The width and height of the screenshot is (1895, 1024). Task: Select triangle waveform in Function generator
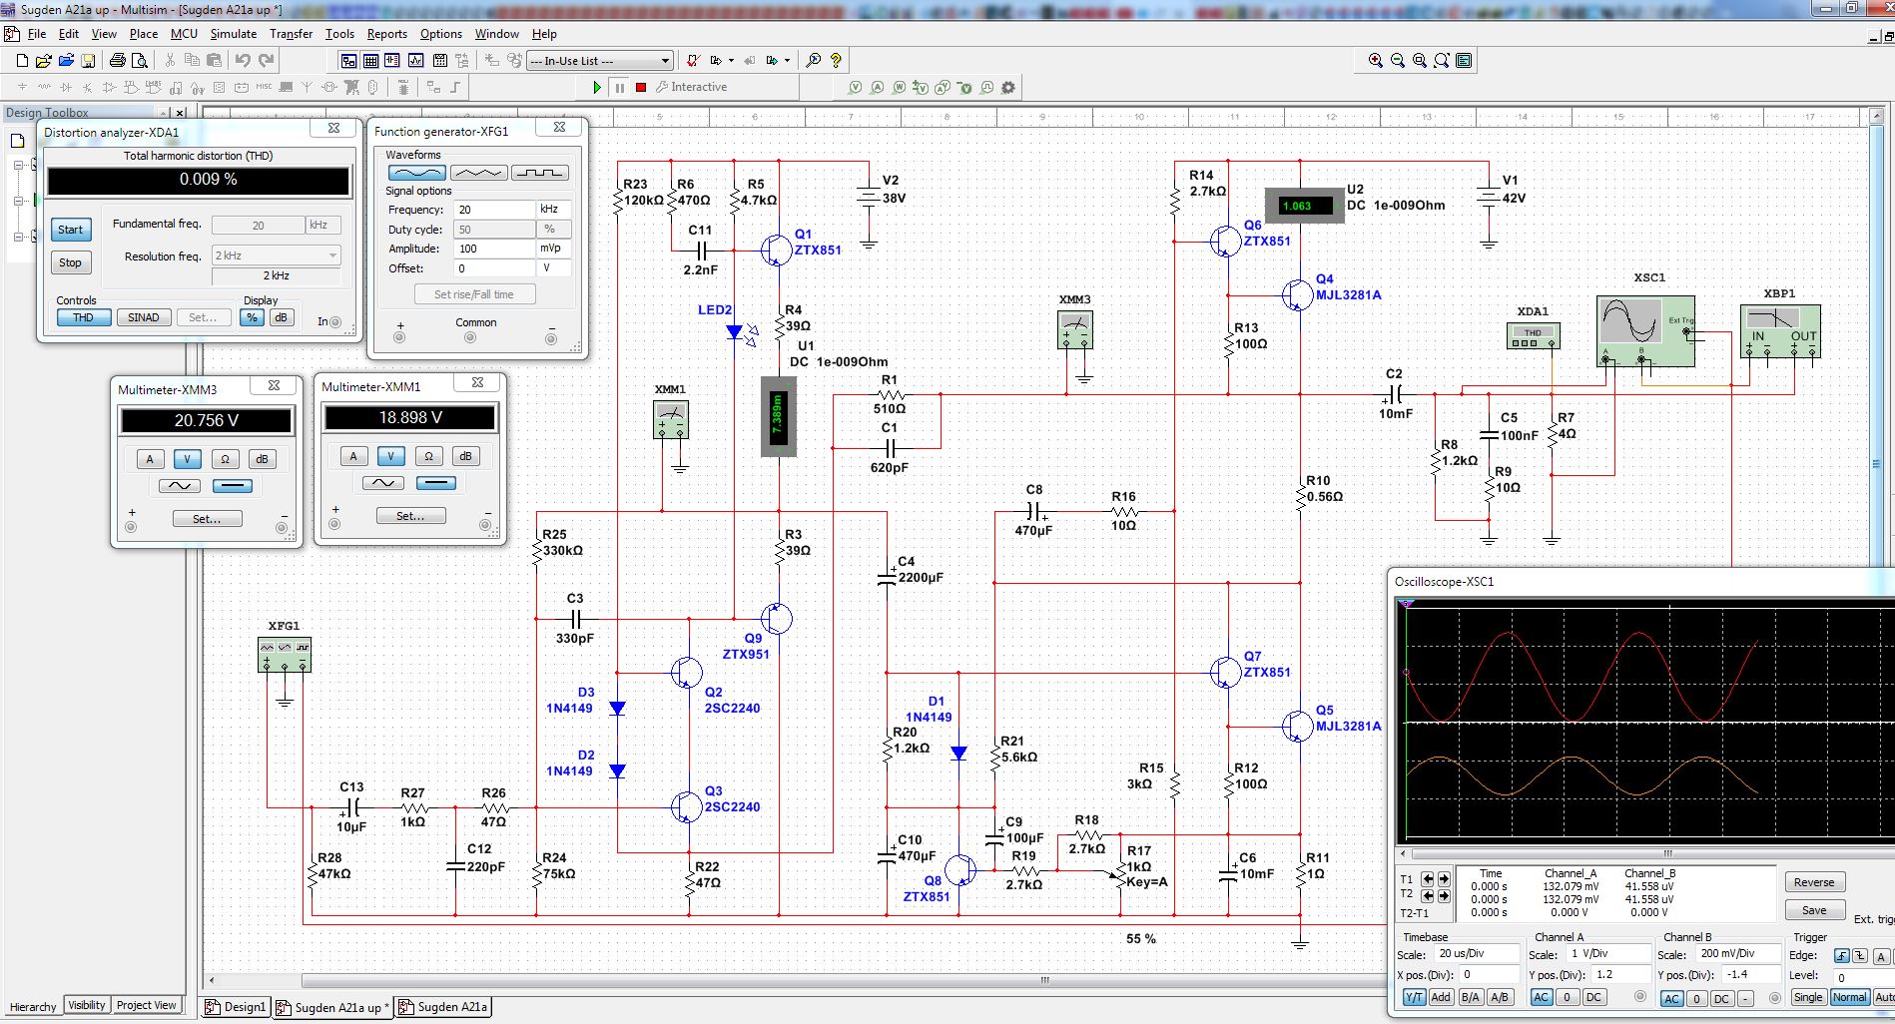click(478, 173)
